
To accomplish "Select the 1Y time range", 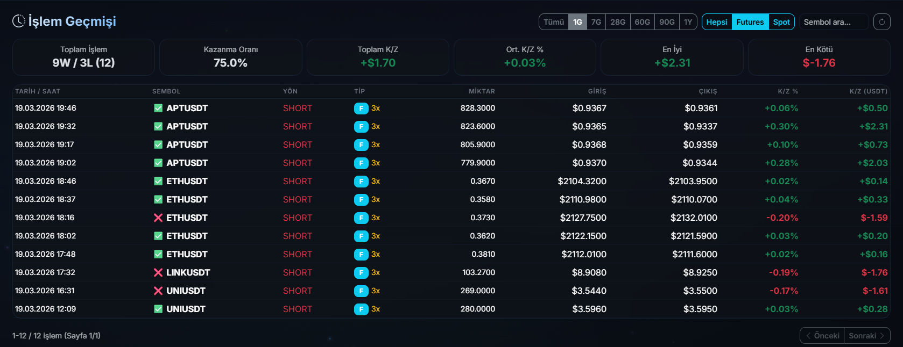I will click(x=688, y=22).
